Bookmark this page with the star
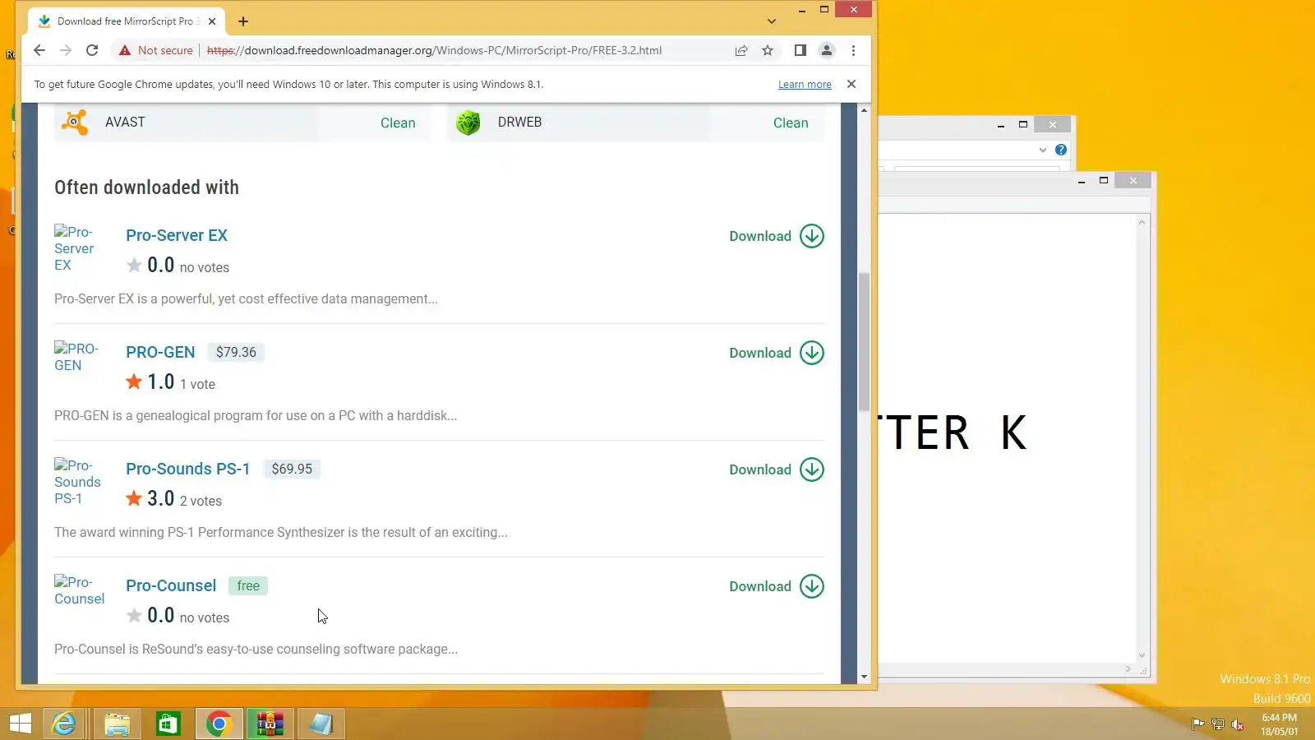The image size is (1315, 740). [768, 50]
